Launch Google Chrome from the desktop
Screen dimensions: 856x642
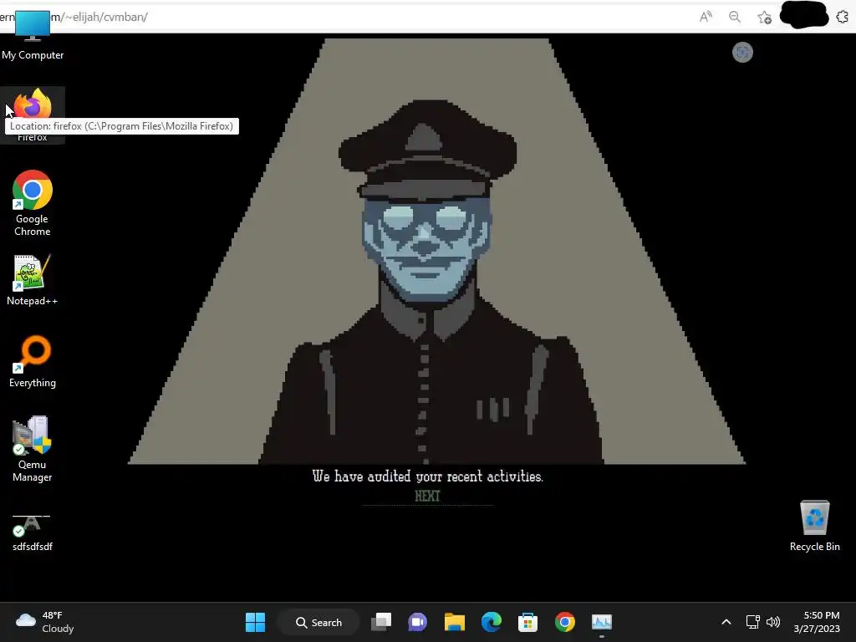[33, 203]
